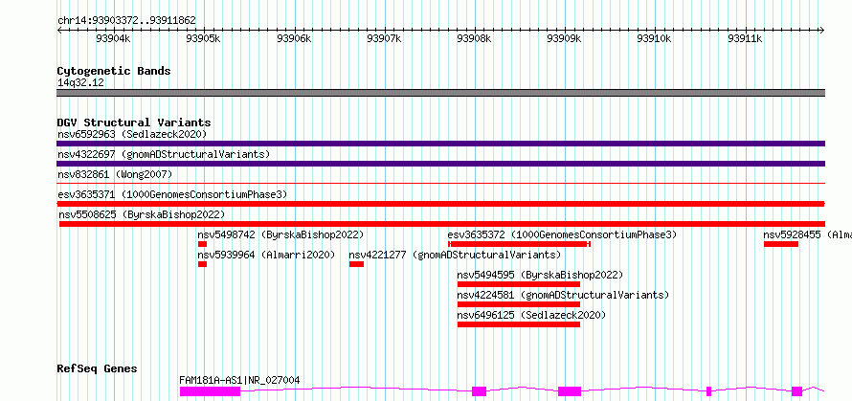Image resolution: width=852 pixels, height=401 pixels.
Task: Click the Cytogenetic Bands track title
Action: click(114, 71)
